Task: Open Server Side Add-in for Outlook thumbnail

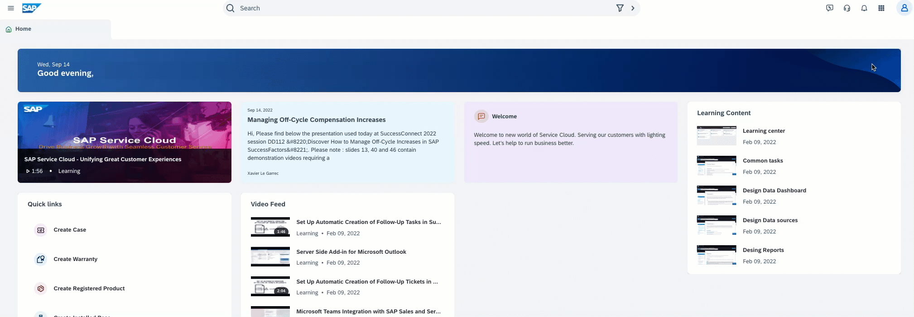Action: (x=270, y=256)
